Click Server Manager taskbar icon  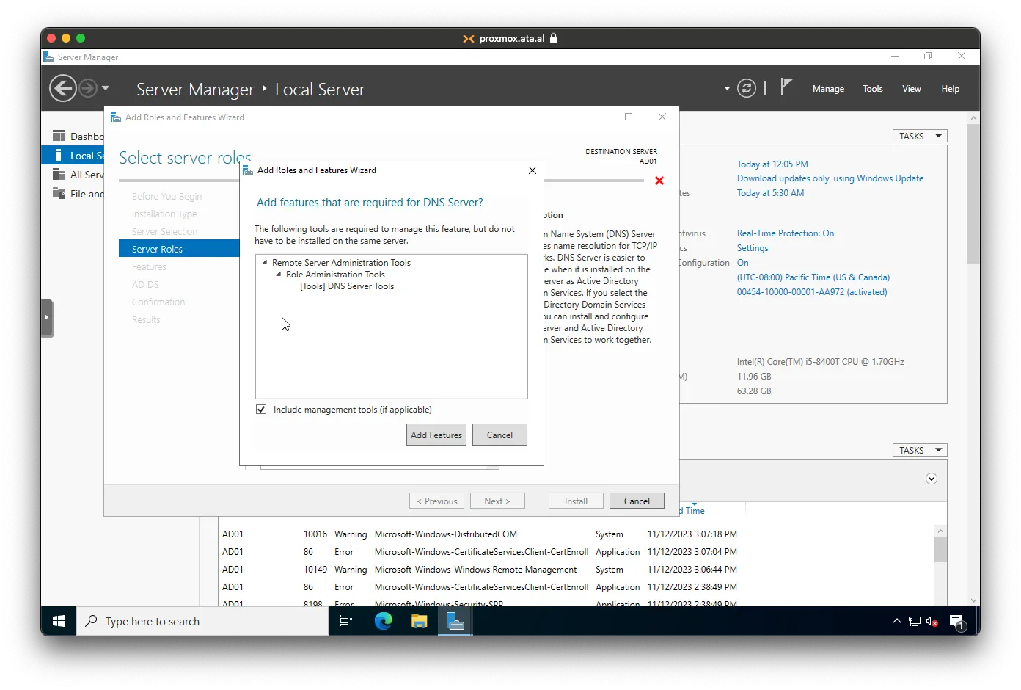[455, 621]
